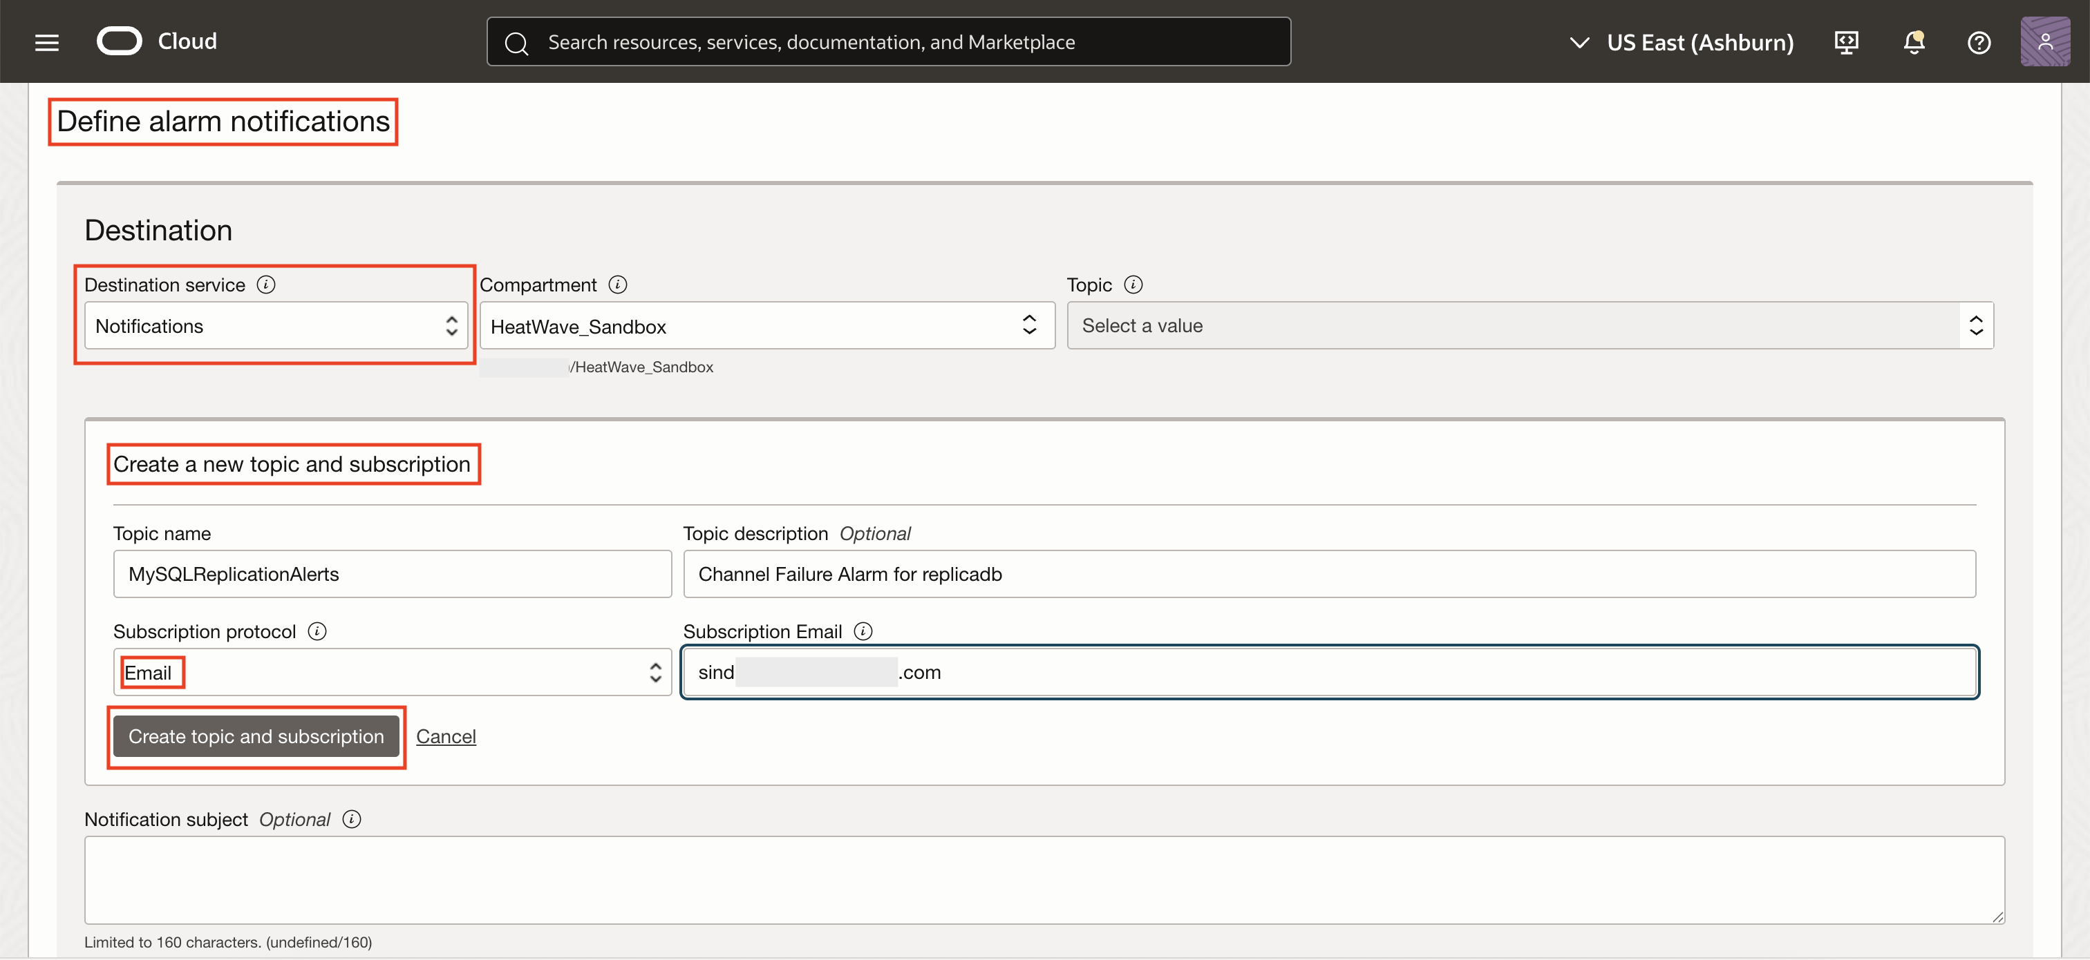
Task: Click the info icon beside Subscription Email
Action: point(863,631)
